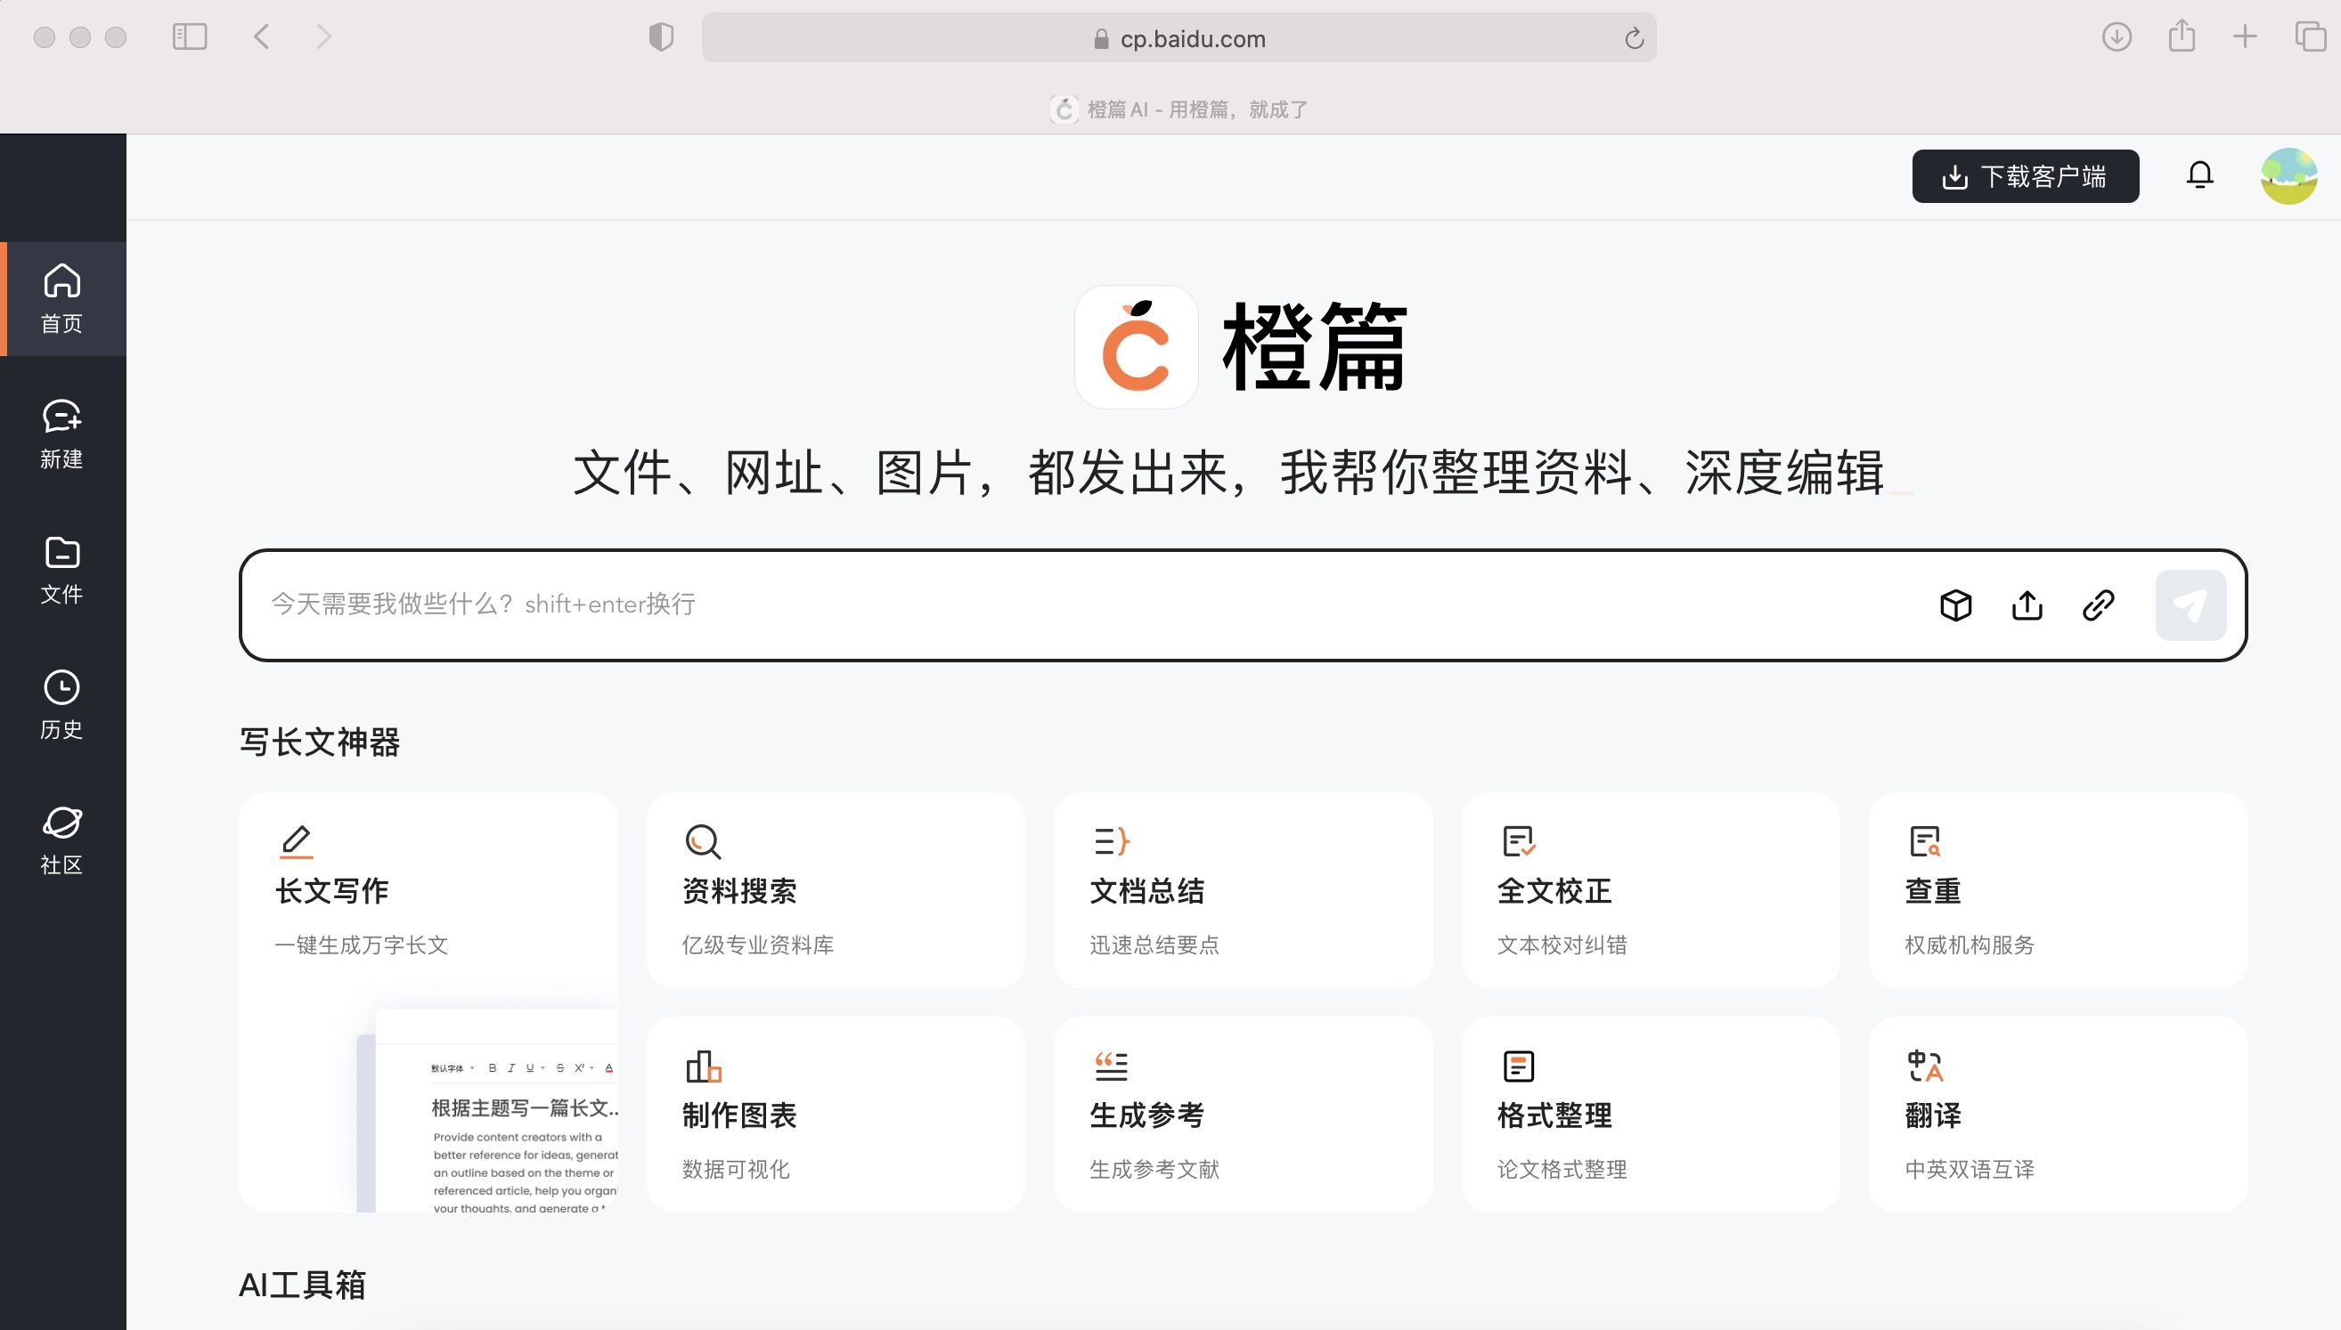2341x1330 pixels.
Task: Click the 查重 plagiarism check icon
Action: 1925,840
